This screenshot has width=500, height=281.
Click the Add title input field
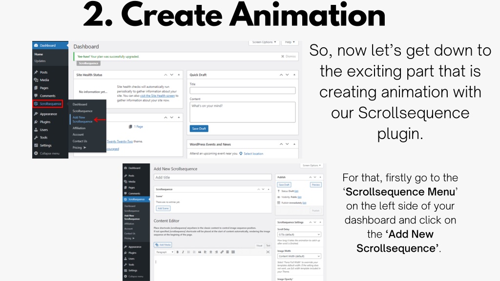tap(213, 178)
